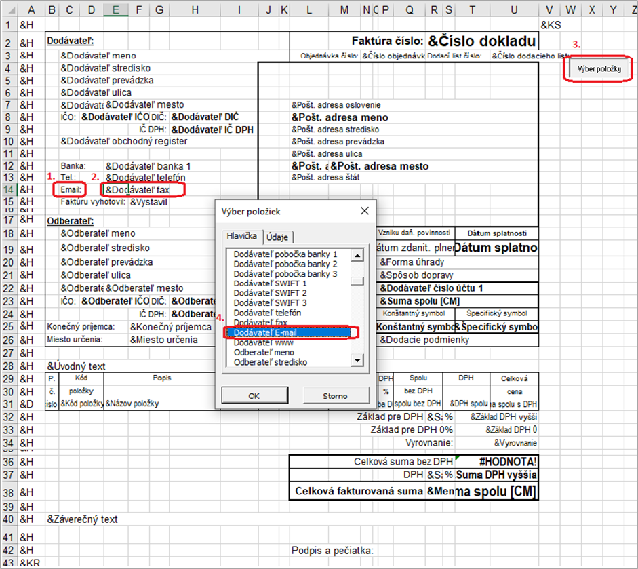
Task: Click the '&Číslo dokladu' cell
Action: click(482, 41)
